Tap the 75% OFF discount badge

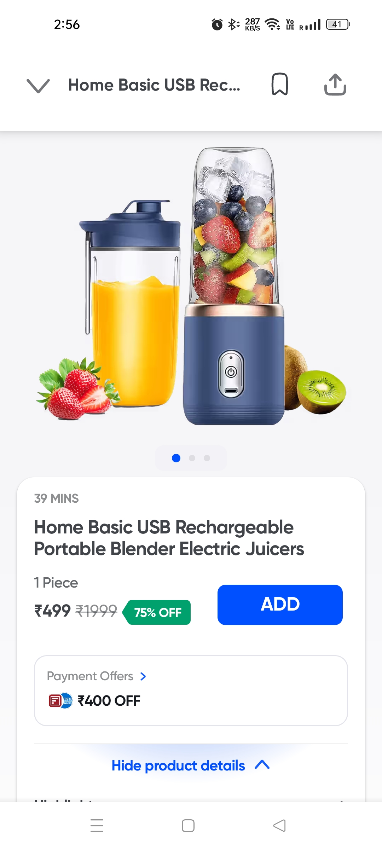(x=157, y=612)
